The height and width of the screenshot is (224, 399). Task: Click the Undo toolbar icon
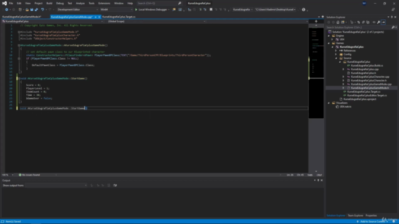coord(42,10)
